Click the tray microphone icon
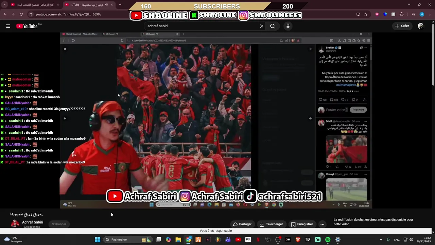Viewport: 435px width, 245px height. (388, 240)
